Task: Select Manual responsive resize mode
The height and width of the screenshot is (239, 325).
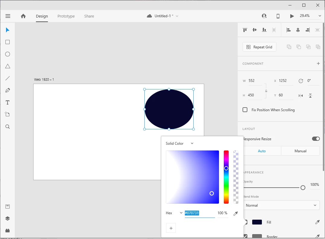Action: point(300,151)
